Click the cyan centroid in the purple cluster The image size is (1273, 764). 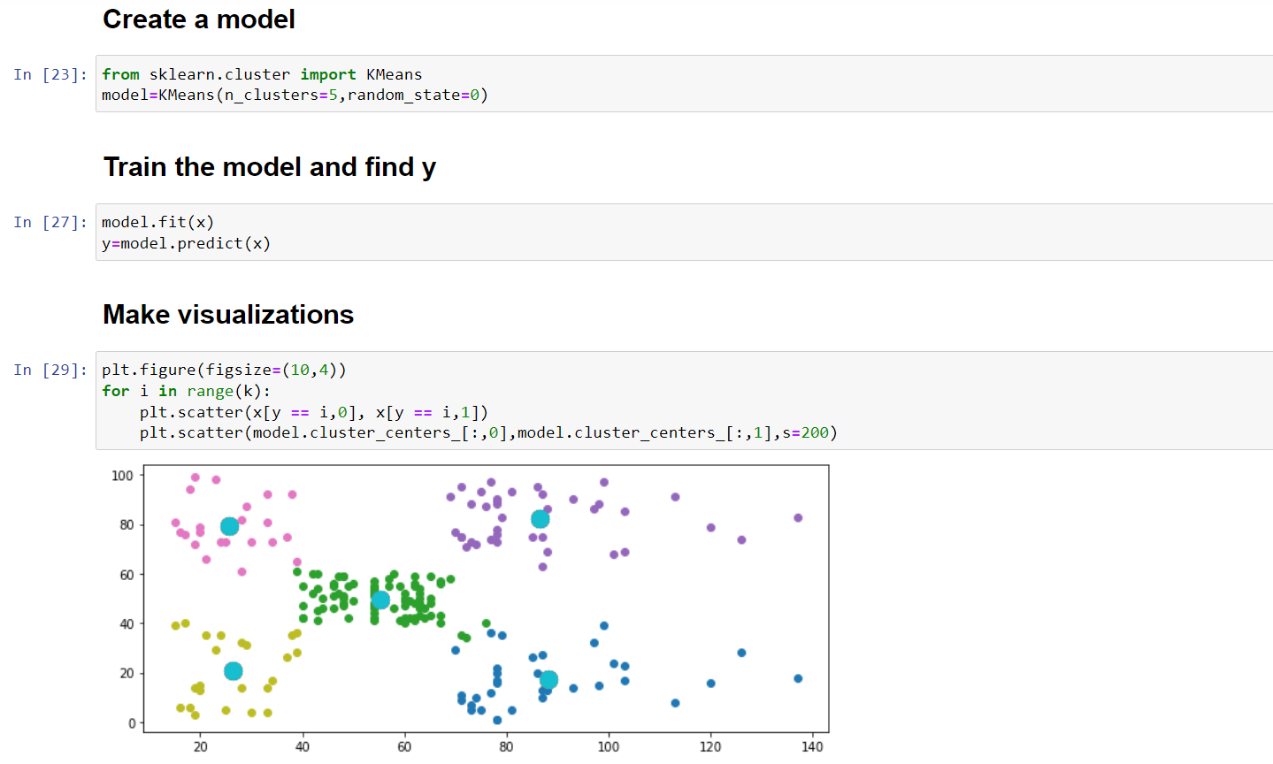540,519
